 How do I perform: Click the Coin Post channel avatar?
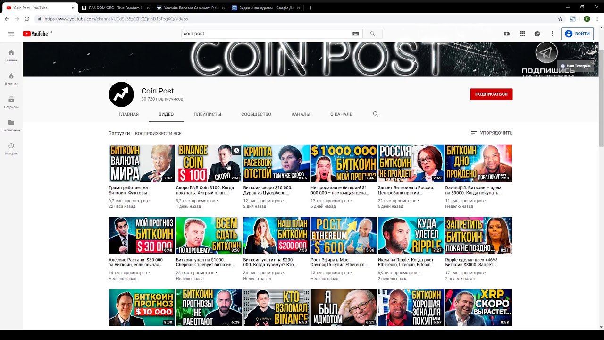click(x=122, y=94)
